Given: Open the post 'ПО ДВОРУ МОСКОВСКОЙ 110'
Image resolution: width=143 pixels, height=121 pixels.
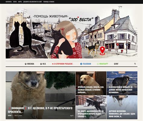Looking at the screenshot, I should pyautogui.click(x=91, y=114).
